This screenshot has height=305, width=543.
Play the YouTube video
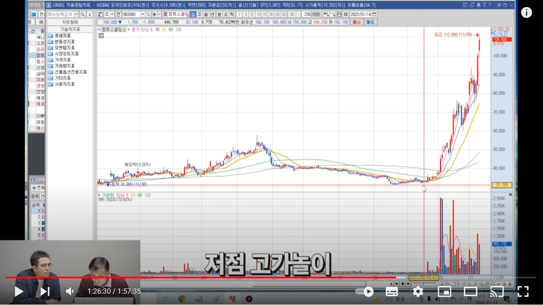pyautogui.click(x=19, y=291)
